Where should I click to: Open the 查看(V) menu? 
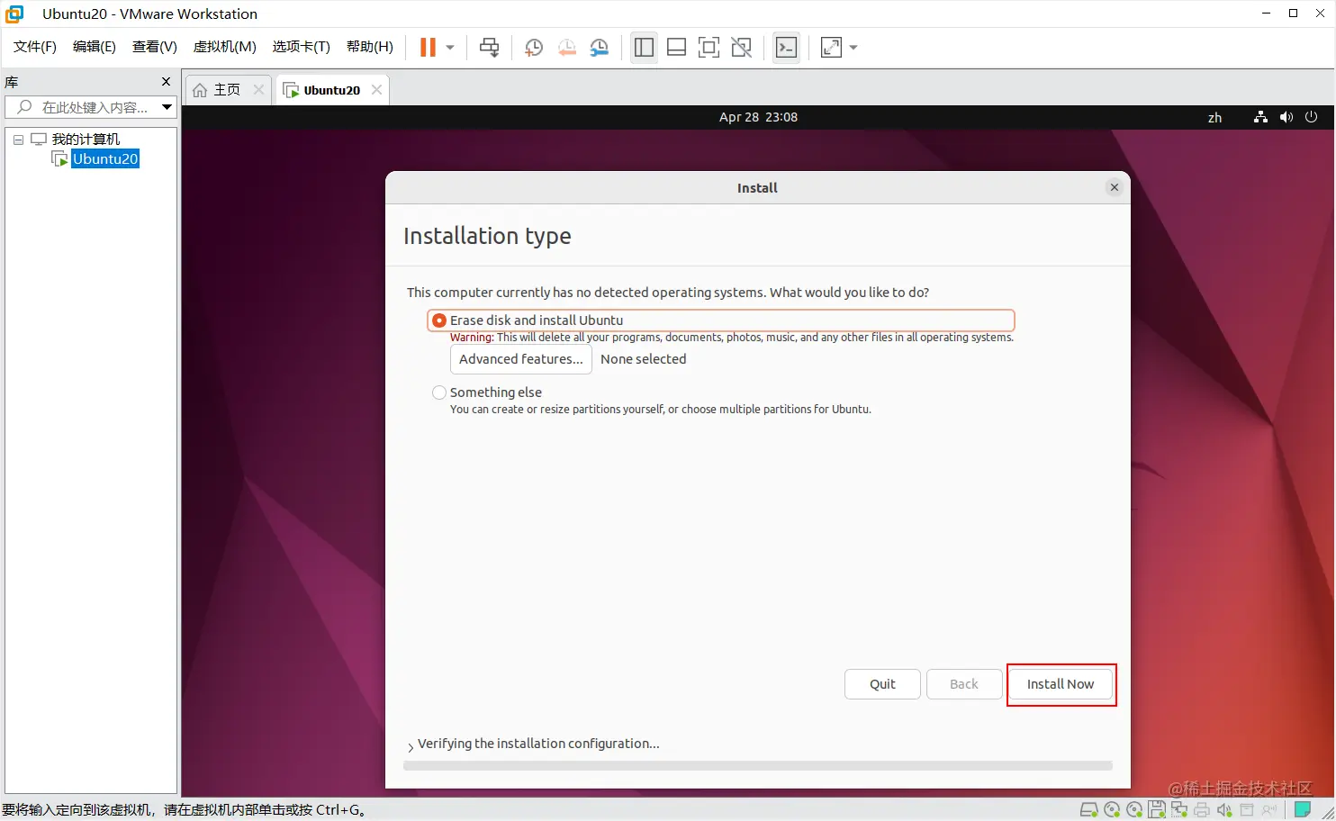click(x=155, y=47)
